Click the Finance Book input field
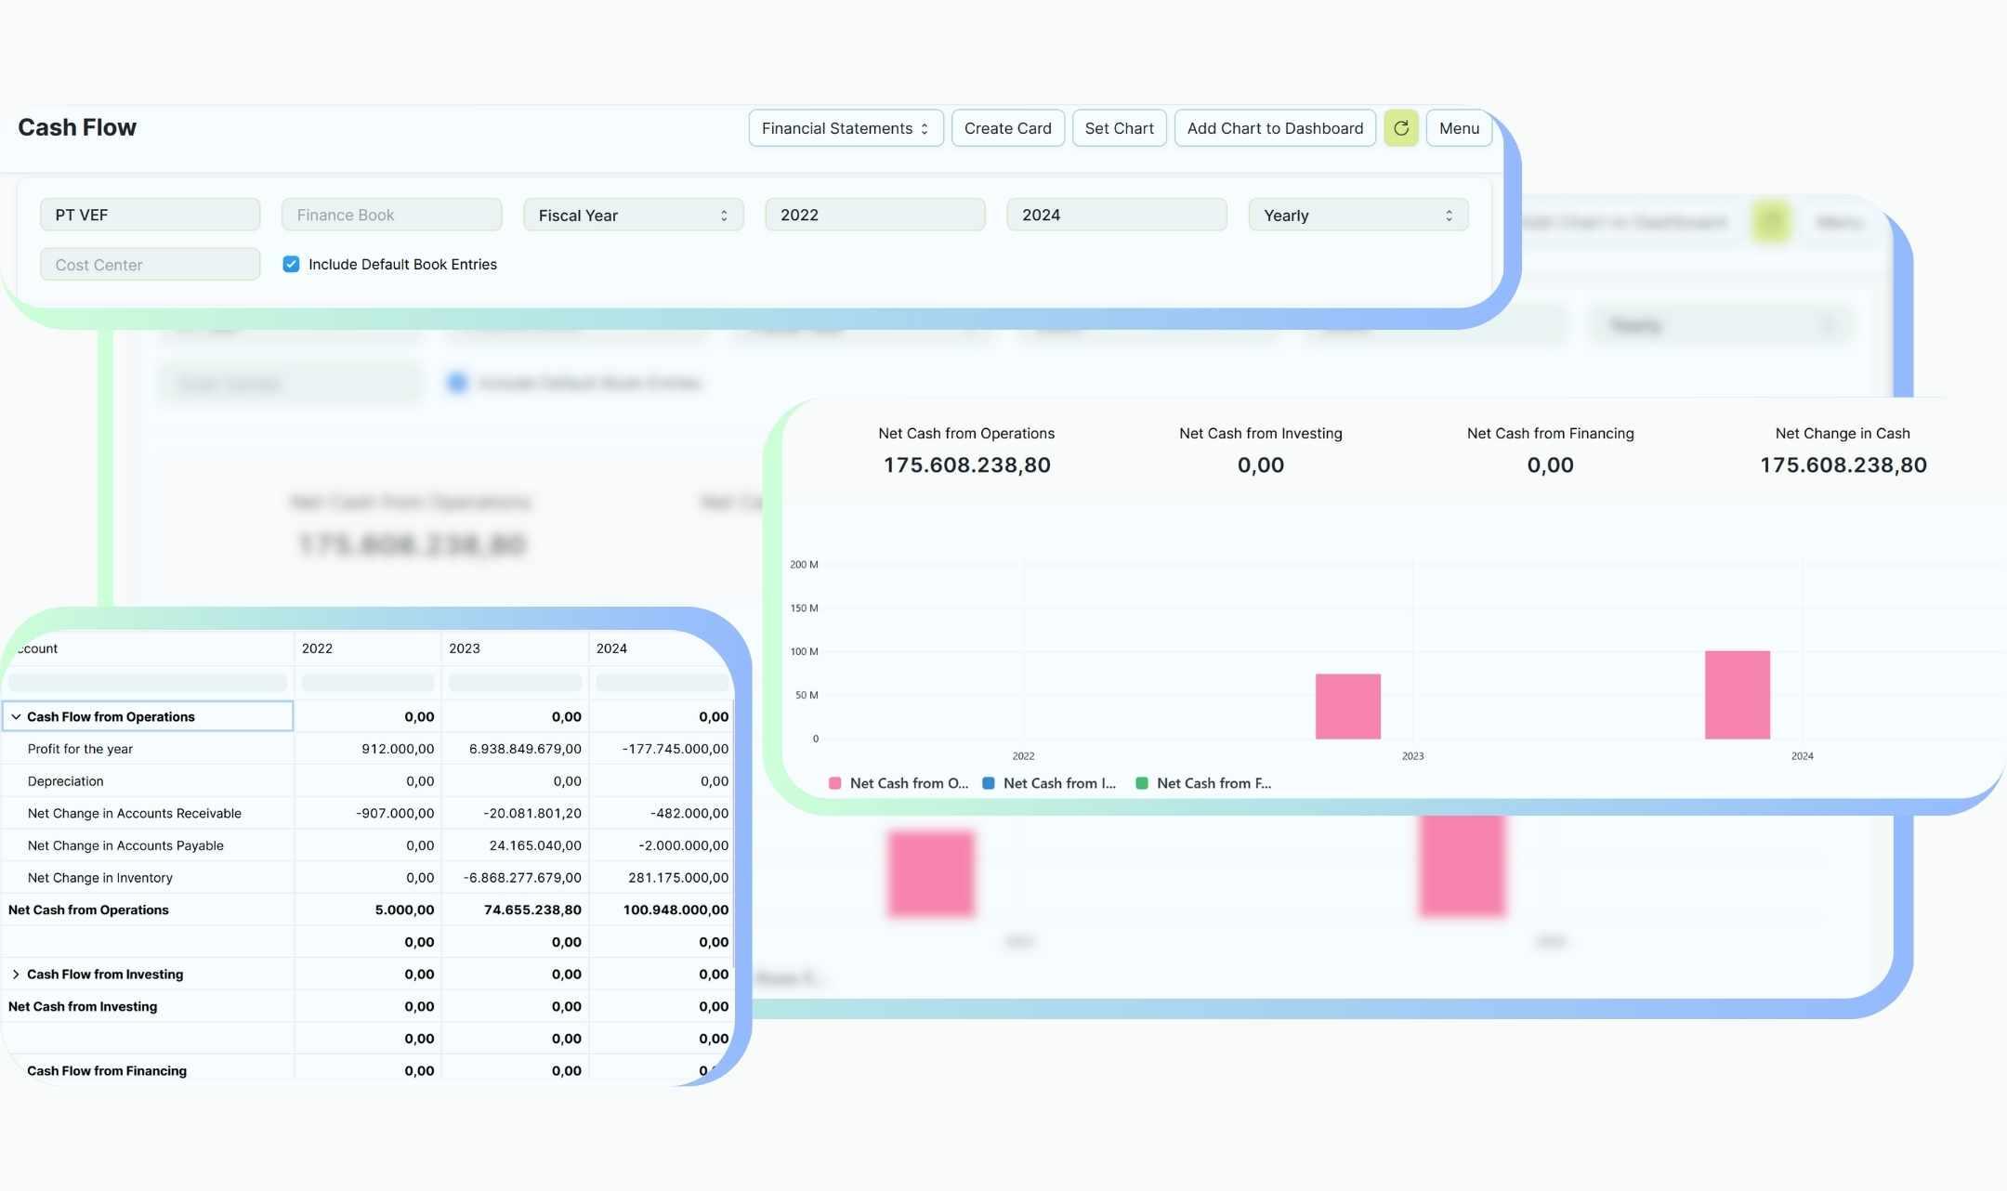This screenshot has height=1191, width=2007. point(391,215)
